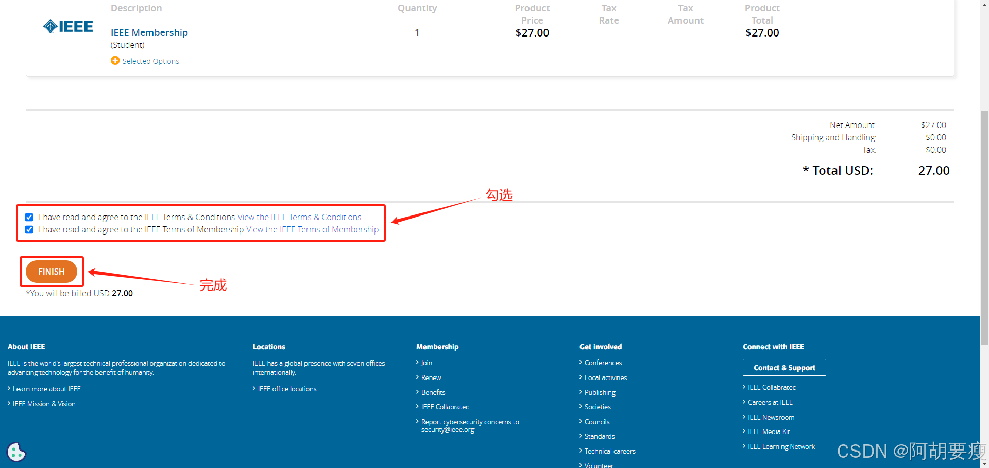Open the IEEE Membership product link
Image resolution: width=989 pixels, height=468 pixels.
[x=149, y=32]
